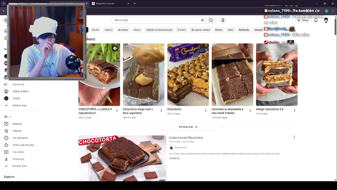Open options for Chocotorta mega fácil short

[161, 111]
